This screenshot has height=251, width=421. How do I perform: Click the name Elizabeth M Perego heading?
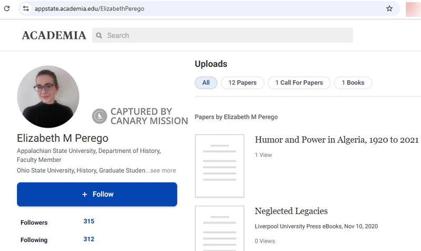[x=63, y=138]
